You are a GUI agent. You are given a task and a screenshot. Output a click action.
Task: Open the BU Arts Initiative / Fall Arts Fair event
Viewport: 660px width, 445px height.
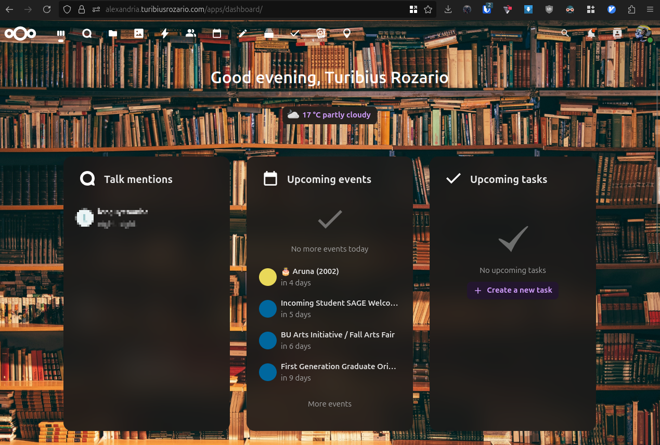tap(338, 340)
